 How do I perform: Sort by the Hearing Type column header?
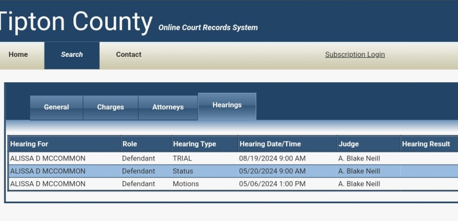click(194, 144)
